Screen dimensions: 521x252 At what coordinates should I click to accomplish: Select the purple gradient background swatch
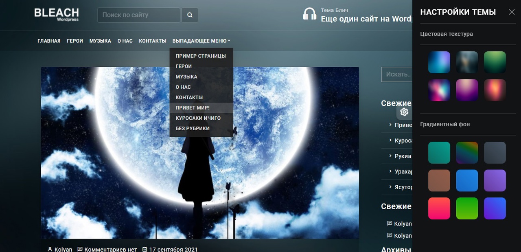point(495,180)
